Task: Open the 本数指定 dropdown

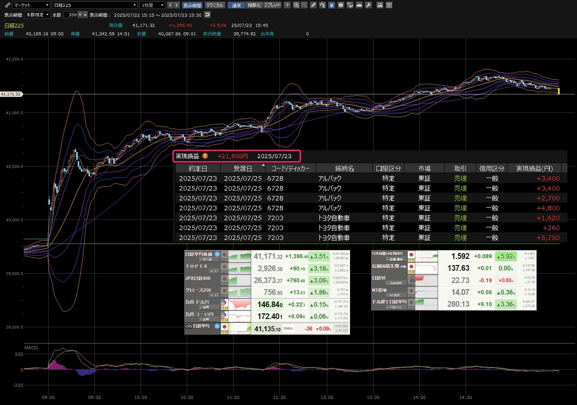Action: (37, 15)
